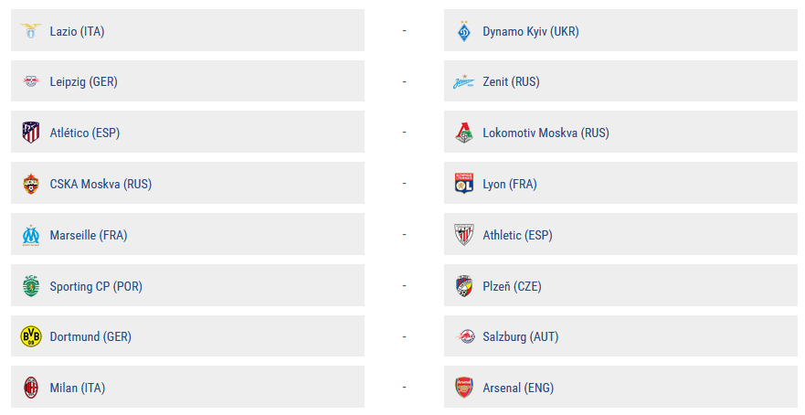805x415 pixels.
Task: Click the Atlético striped shield crest
Action: point(31,132)
